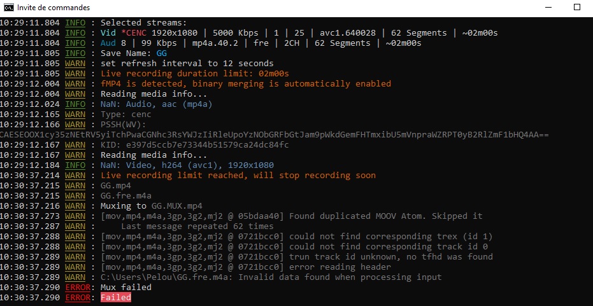Click the long PSSH base64 string
The width and height of the screenshot is (593, 306).
coord(274,135)
